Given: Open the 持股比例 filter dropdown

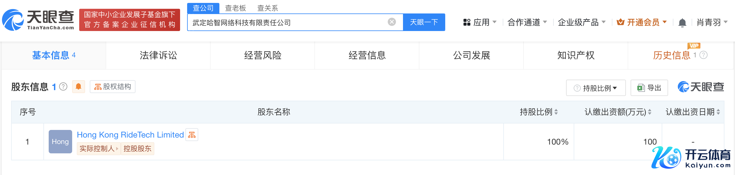Looking at the screenshot, I should point(596,88).
